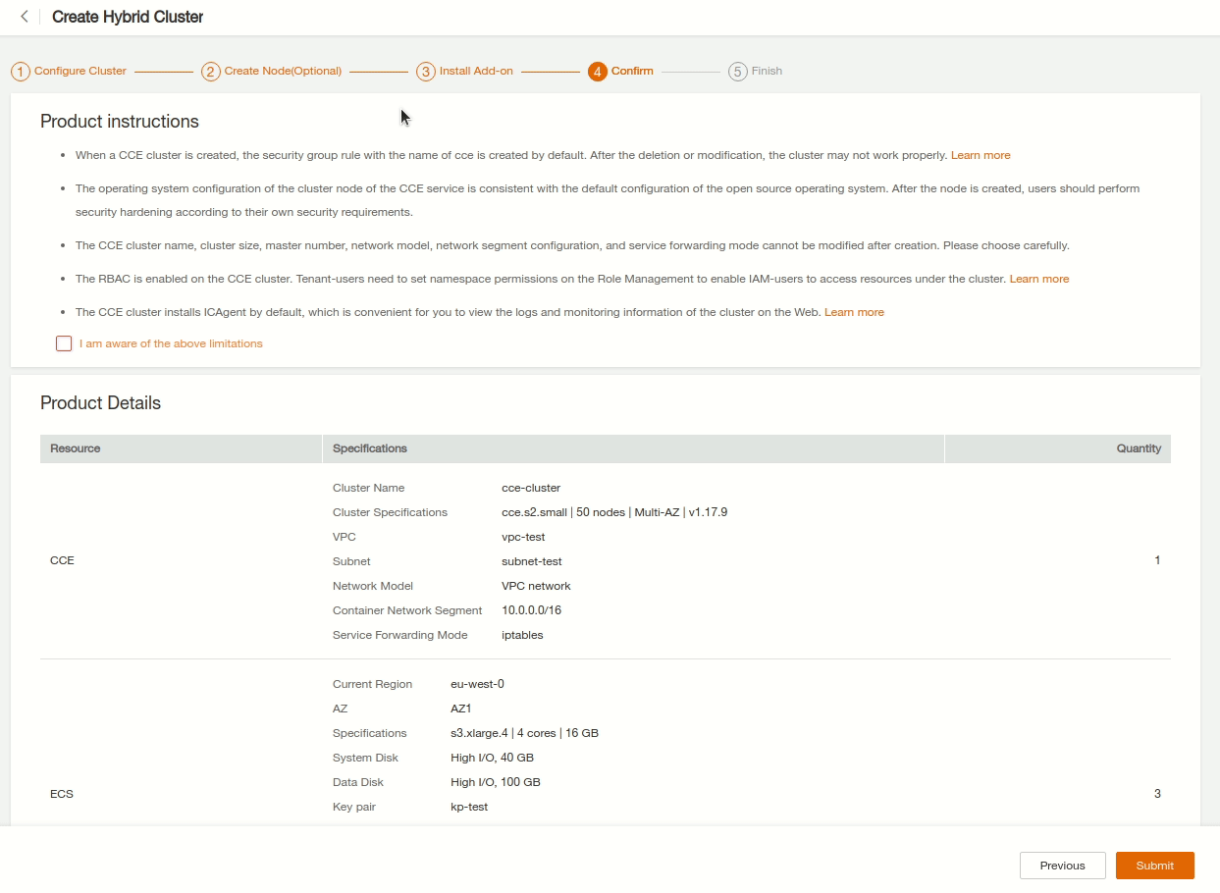The width and height of the screenshot is (1220, 893).
Task: Click the Service Forwarding Mode label
Action: [399, 635]
